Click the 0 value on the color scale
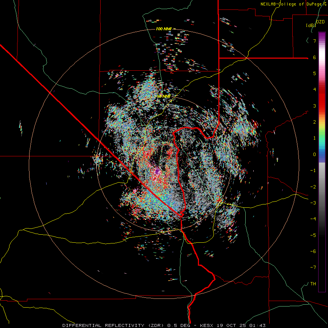This screenshot has height=328, width=328. [x=315, y=155]
